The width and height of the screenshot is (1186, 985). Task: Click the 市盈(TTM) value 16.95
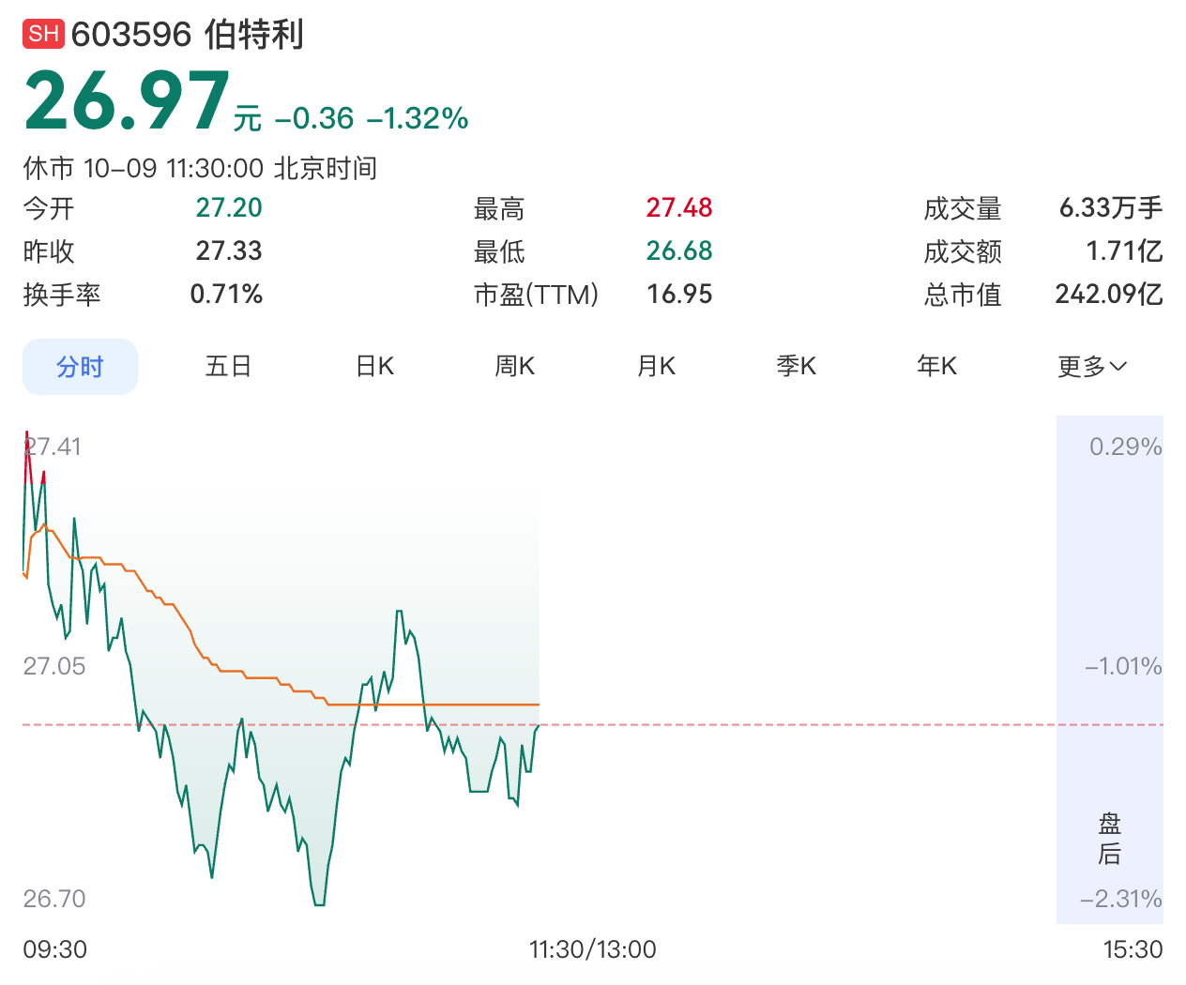(679, 294)
